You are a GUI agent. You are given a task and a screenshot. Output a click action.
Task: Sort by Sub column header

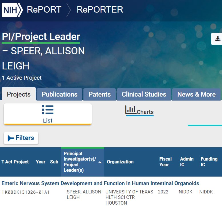pyautogui.click(x=54, y=162)
